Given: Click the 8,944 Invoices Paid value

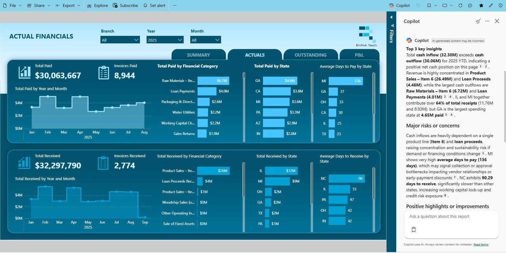Looking at the screenshot, I should point(125,75).
